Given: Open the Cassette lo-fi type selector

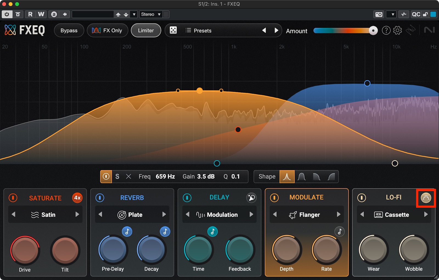Looking at the screenshot, I should (x=392, y=215).
